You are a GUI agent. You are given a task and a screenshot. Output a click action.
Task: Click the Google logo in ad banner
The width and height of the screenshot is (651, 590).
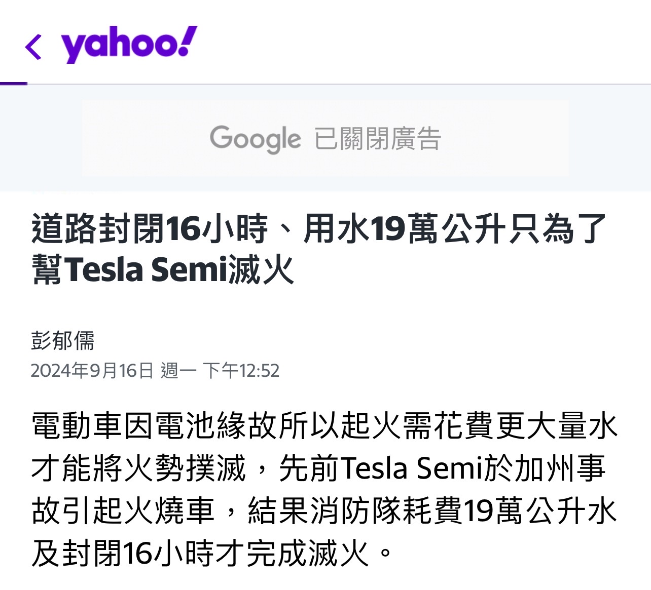pyautogui.click(x=255, y=139)
